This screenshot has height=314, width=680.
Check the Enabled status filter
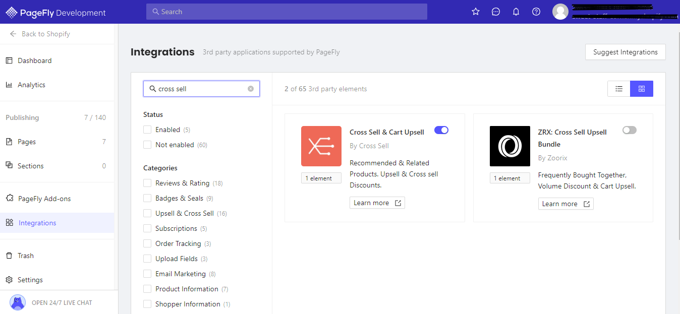(x=147, y=130)
